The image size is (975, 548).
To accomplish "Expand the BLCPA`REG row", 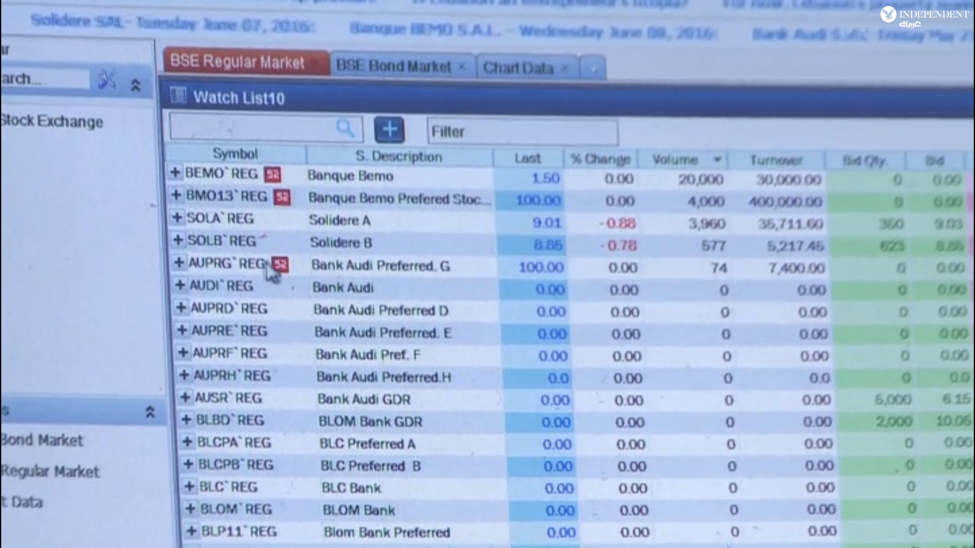I will coord(188,442).
